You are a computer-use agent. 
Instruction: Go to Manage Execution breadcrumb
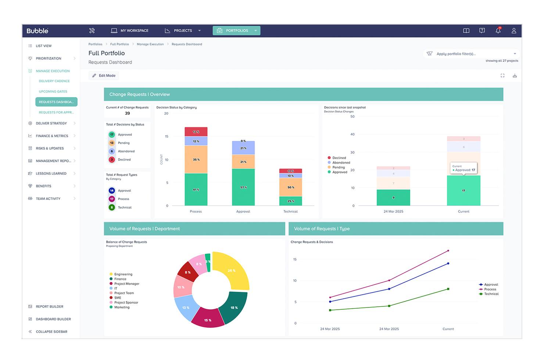(150, 44)
